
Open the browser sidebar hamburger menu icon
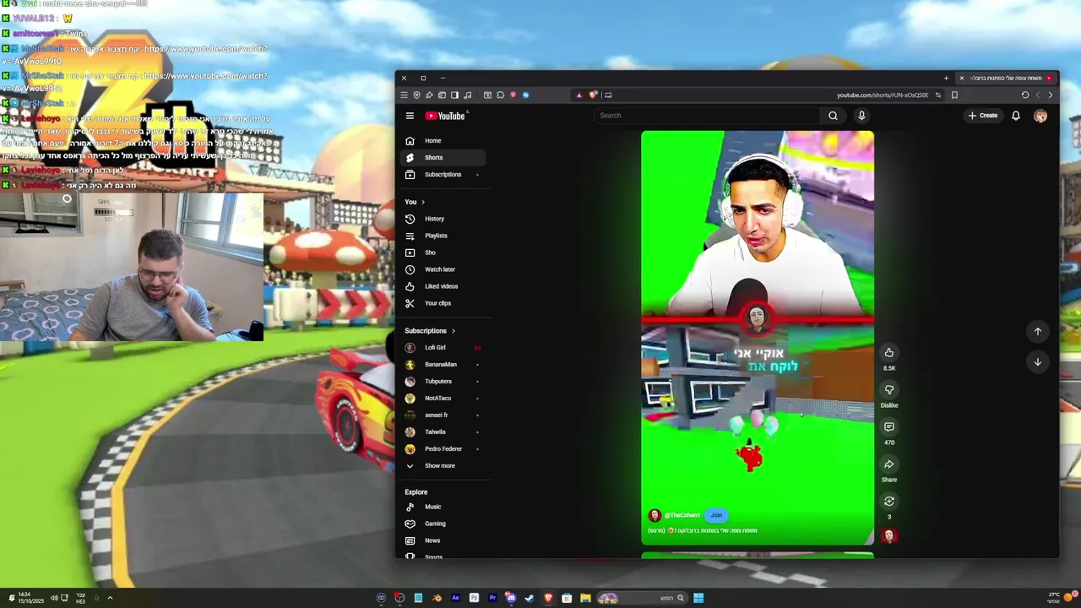pos(404,95)
